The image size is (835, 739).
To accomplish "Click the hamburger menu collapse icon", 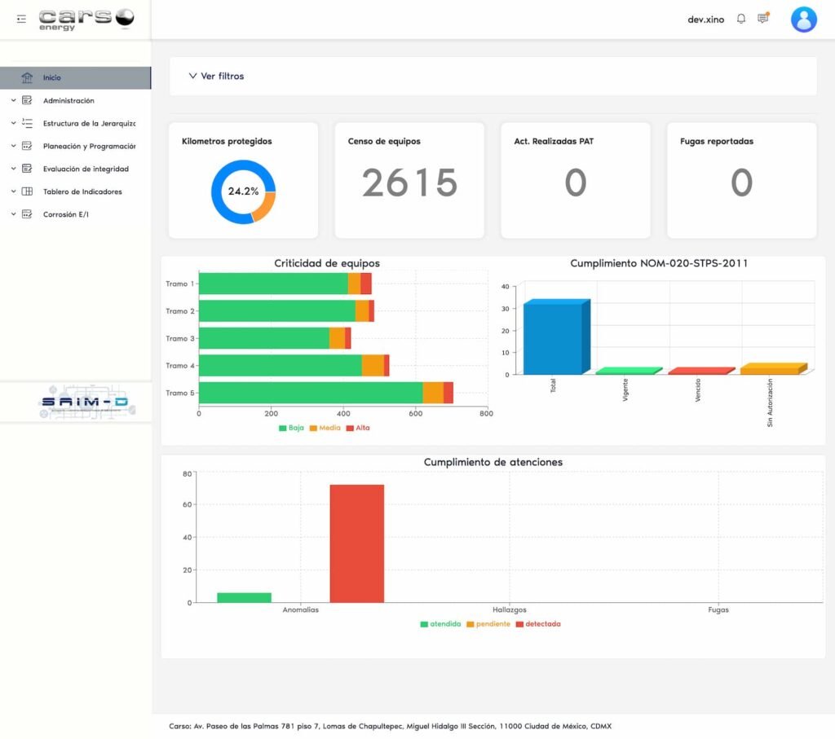I will tap(21, 19).
